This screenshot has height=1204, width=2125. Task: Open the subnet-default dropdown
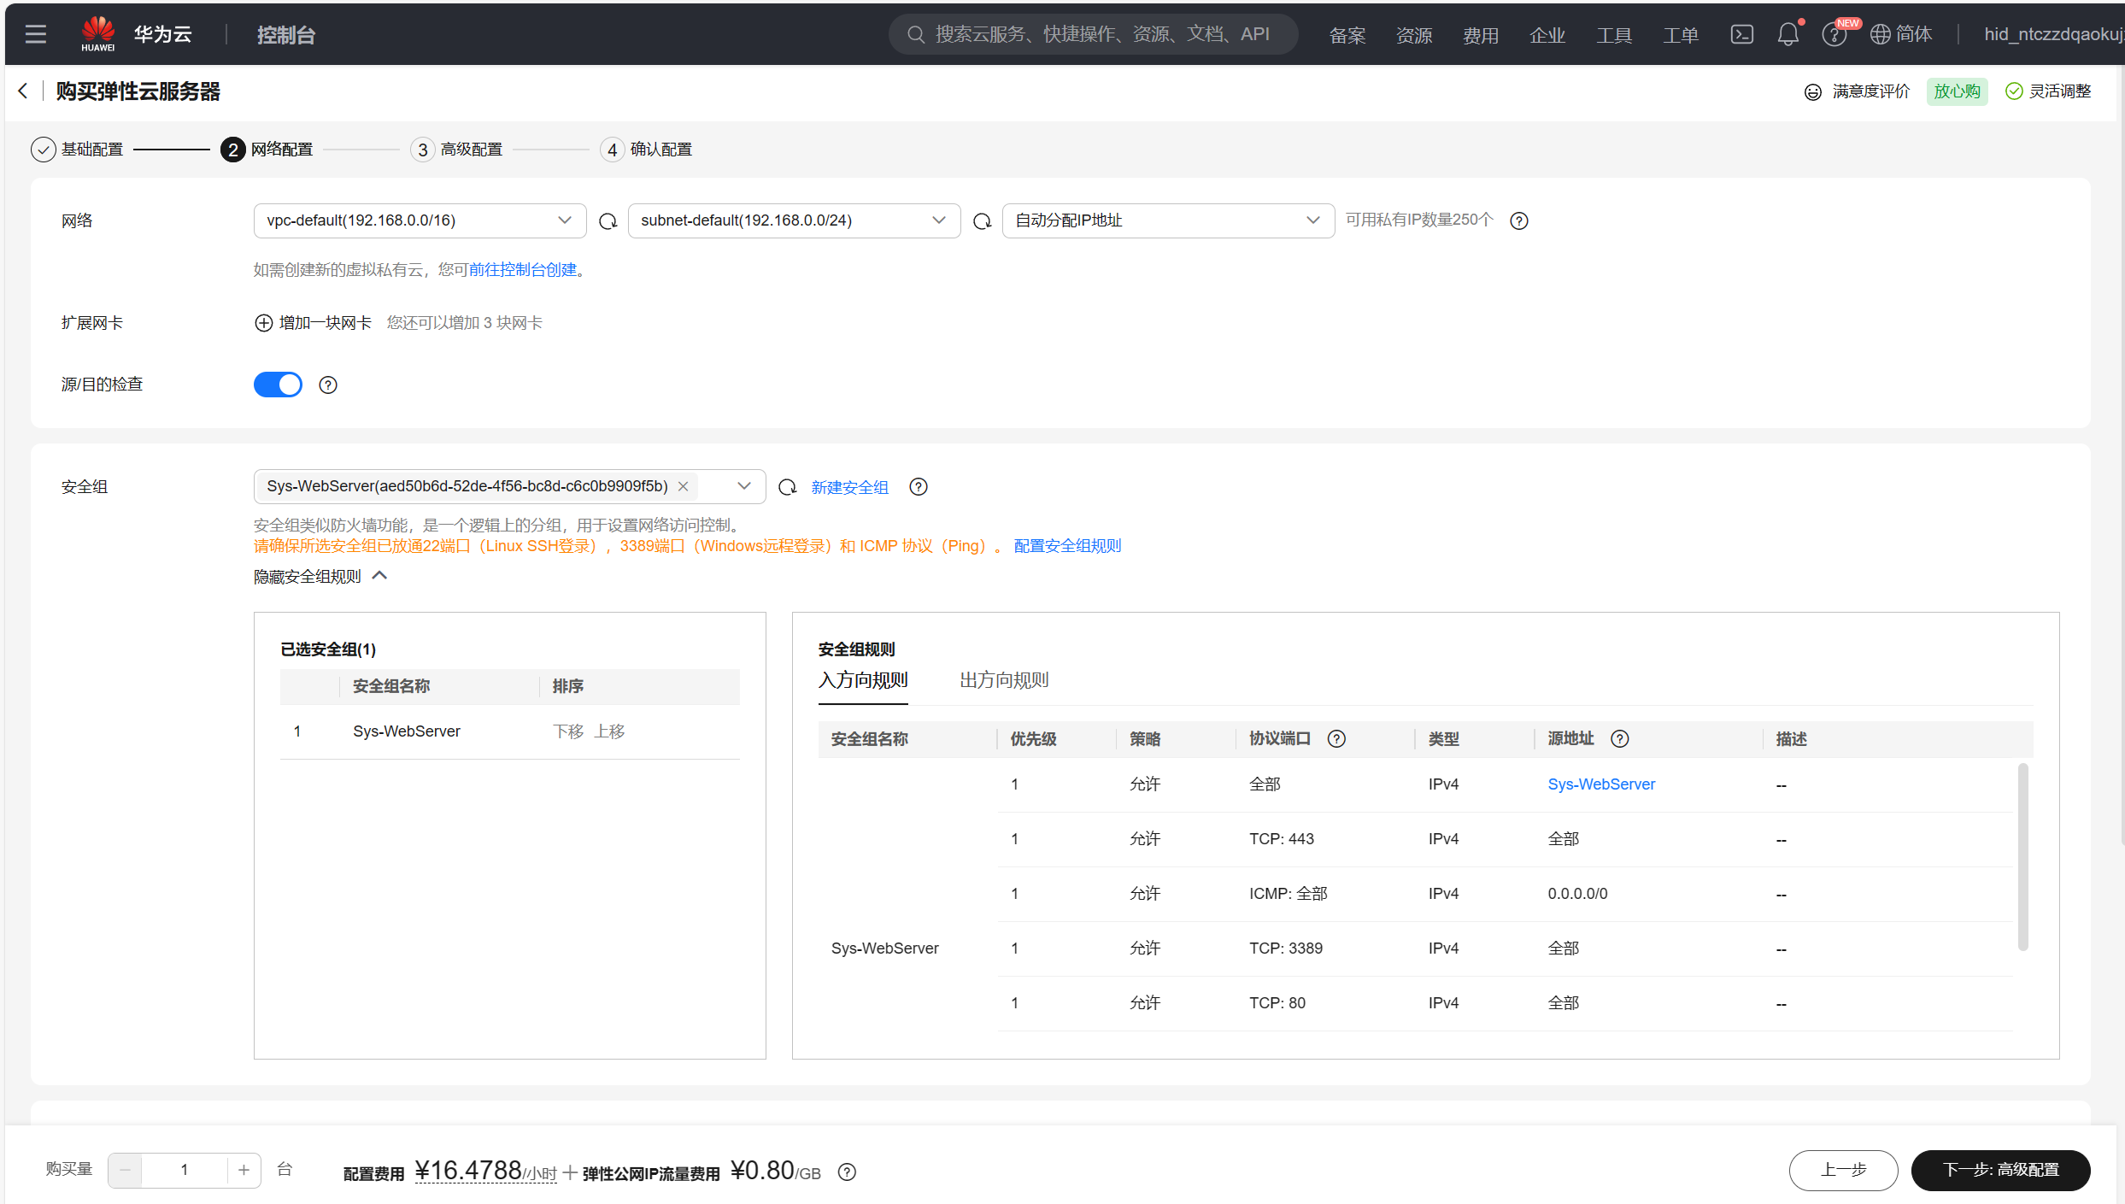793,220
